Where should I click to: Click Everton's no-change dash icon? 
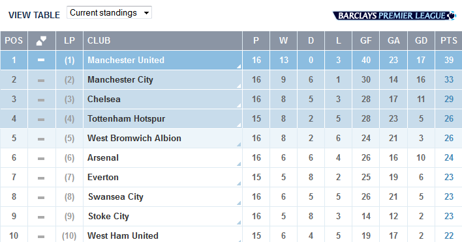pos(41,178)
